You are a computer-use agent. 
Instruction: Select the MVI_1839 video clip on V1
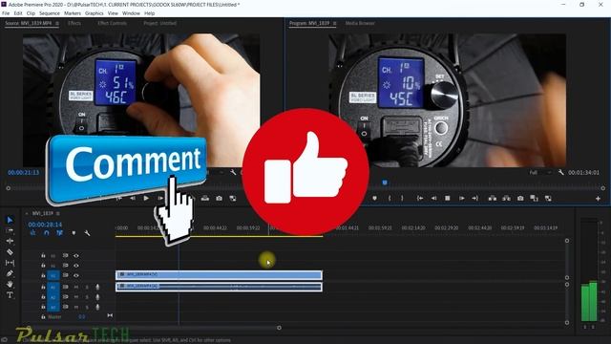[219, 275]
